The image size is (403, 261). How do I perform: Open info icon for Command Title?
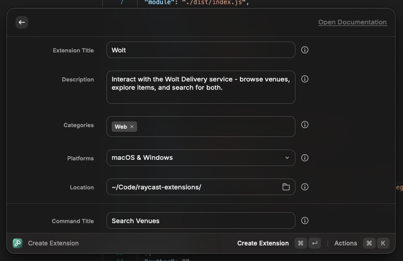coord(305,221)
